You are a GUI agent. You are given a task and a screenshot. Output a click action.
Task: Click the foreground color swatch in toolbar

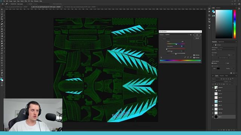pos(2,79)
